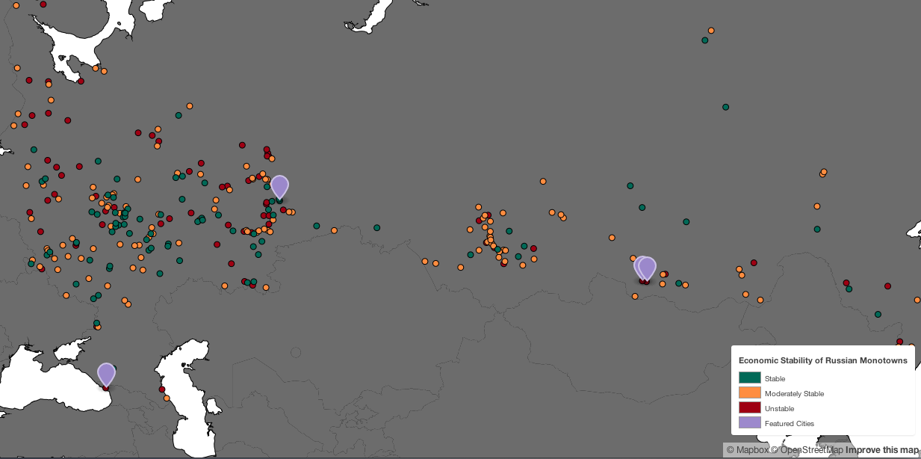Click the orange marker at far right edge
Screen dimensions: 921x459
click(917, 300)
